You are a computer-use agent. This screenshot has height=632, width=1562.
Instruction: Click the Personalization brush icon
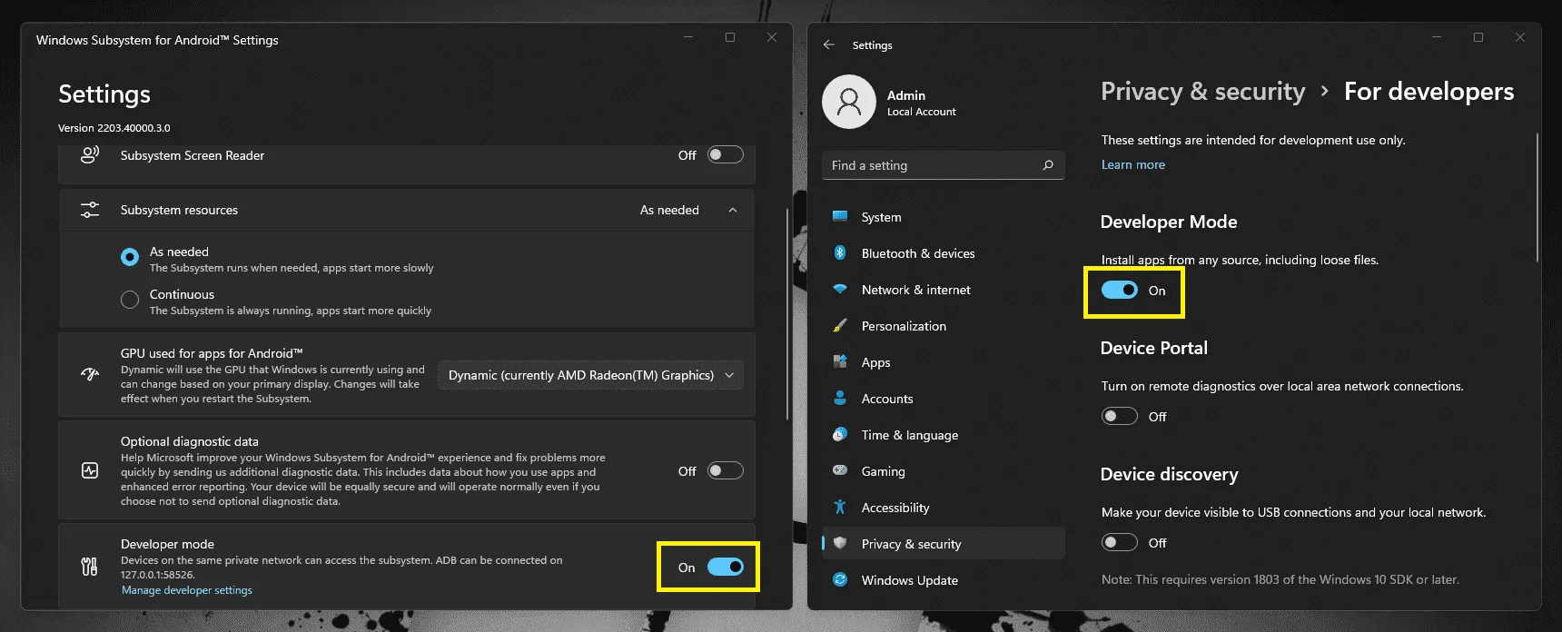(x=840, y=326)
